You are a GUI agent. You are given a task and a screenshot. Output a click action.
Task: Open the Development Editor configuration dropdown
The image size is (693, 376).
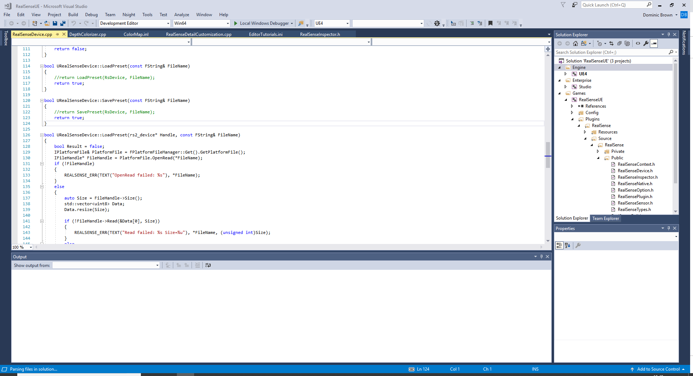coord(167,23)
